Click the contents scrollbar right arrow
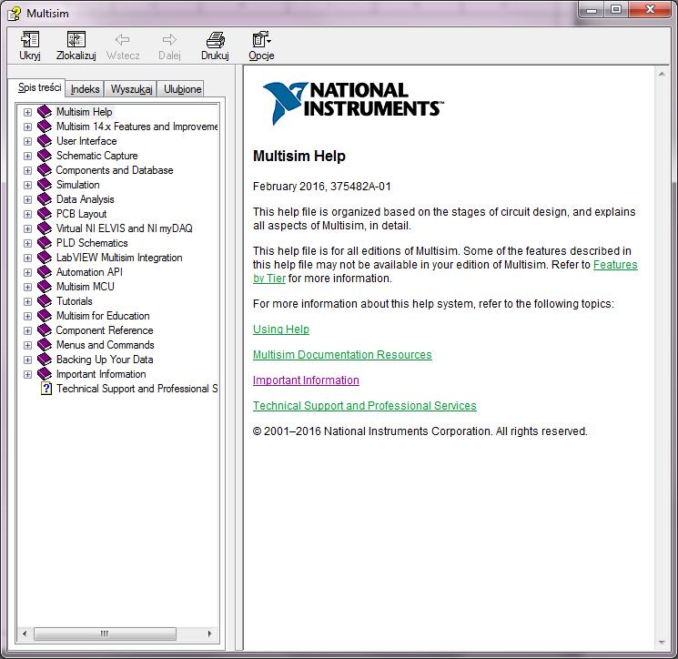This screenshot has width=678, height=659. tap(210, 634)
